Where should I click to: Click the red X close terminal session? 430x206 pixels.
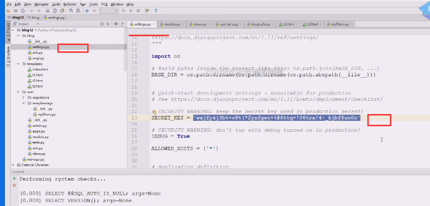tap(14, 185)
